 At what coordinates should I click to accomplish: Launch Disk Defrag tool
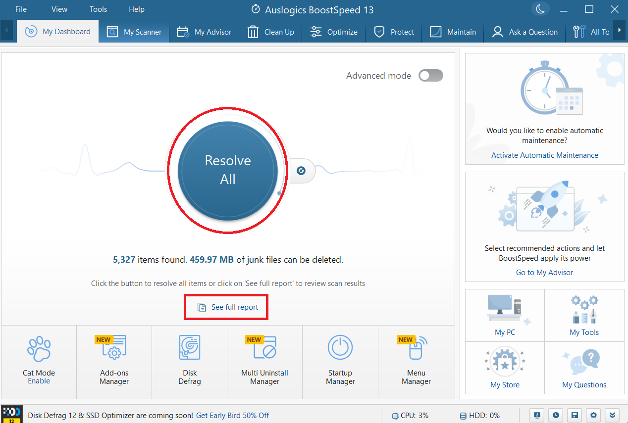190,361
